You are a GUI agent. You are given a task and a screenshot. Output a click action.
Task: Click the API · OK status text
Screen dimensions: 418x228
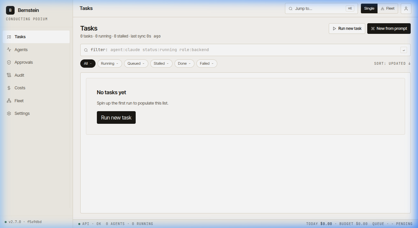click(x=92, y=224)
